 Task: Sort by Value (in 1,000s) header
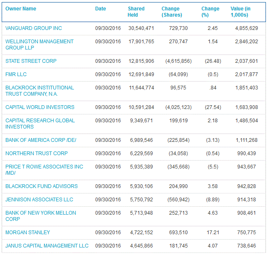tap(241, 12)
